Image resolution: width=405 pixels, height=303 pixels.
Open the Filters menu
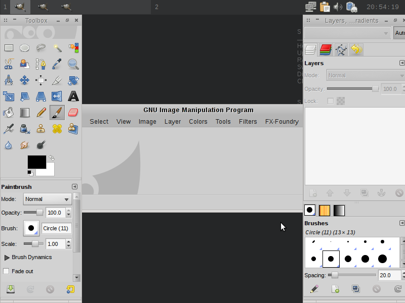click(248, 122)
